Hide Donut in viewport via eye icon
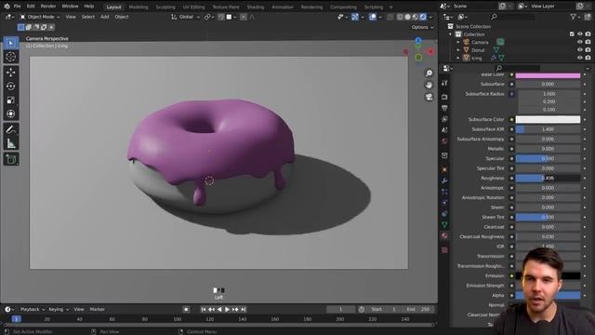This screenshot has height=335, width=595. [580, 50]
